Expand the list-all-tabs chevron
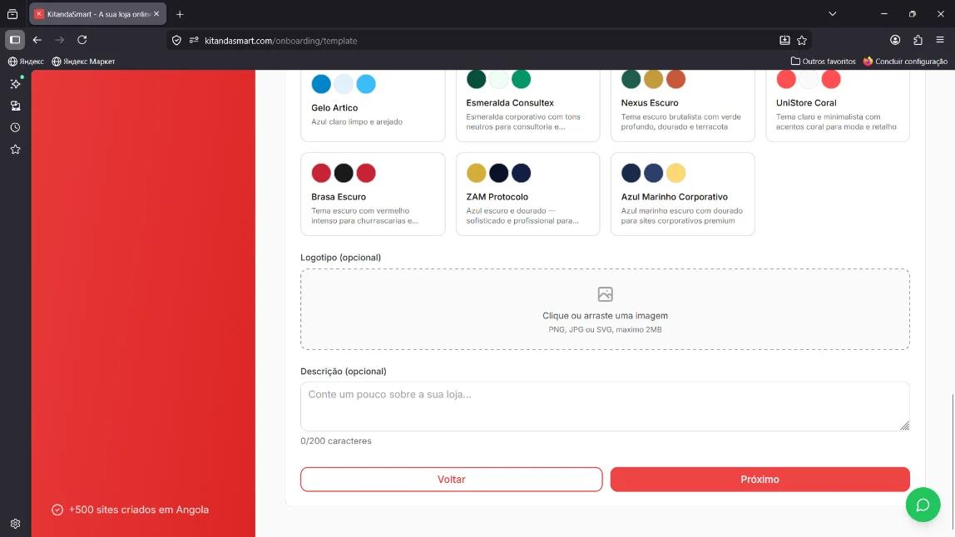The height and width of the screenshot is (537, 955). click(833, 14)
